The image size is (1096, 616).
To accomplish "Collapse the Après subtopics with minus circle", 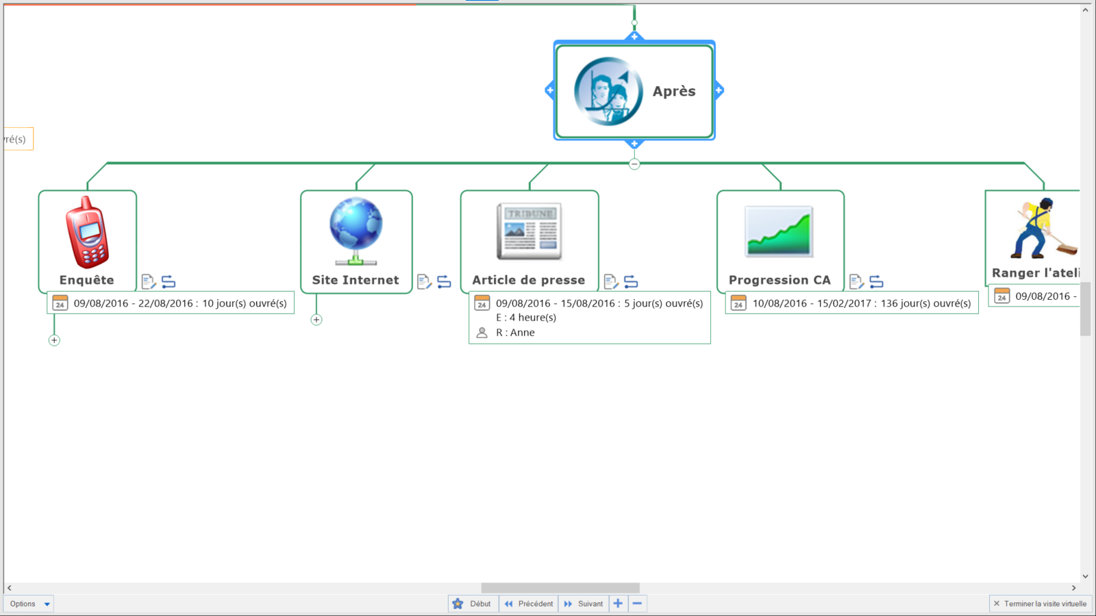I will tap(634, 164).
